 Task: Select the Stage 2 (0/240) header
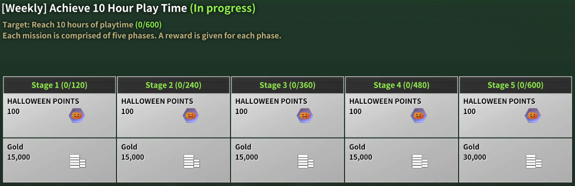tap(173, 85)
